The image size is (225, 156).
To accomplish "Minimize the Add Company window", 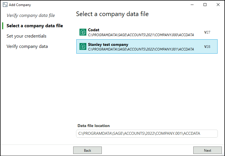I will [x=192, y=5].
